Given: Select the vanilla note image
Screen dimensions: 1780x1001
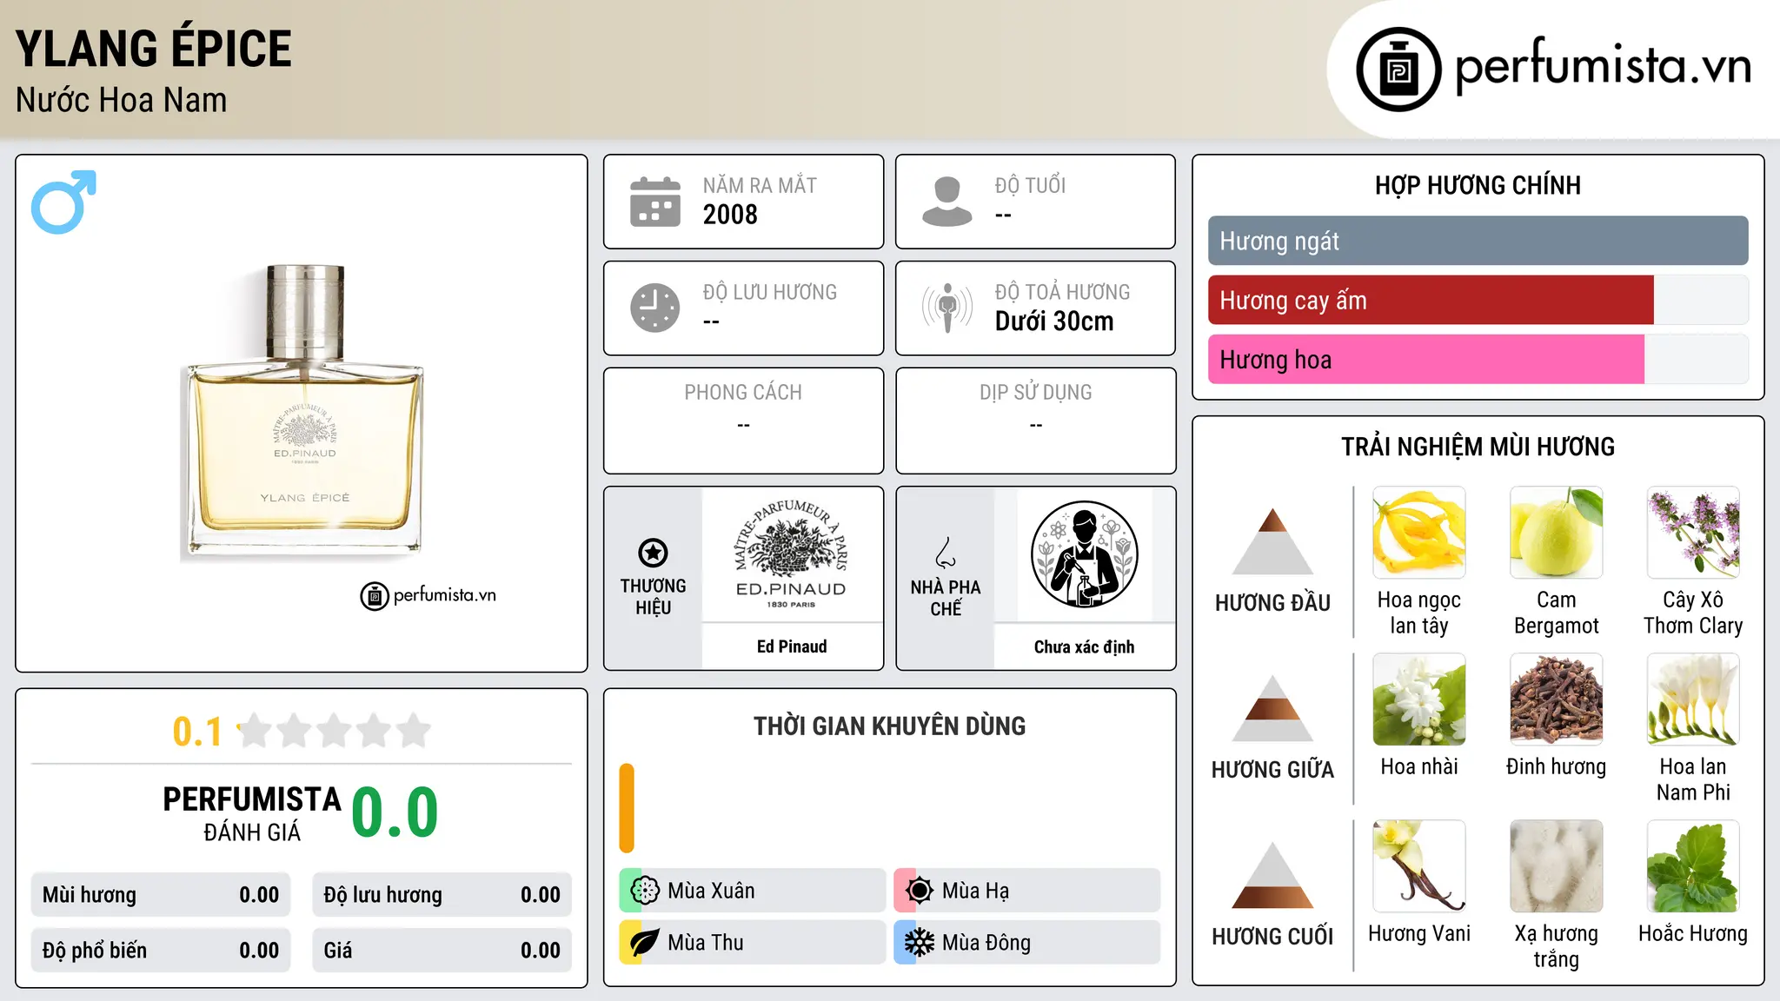Looking at the screenshot, I should [x=1419, y=866].
